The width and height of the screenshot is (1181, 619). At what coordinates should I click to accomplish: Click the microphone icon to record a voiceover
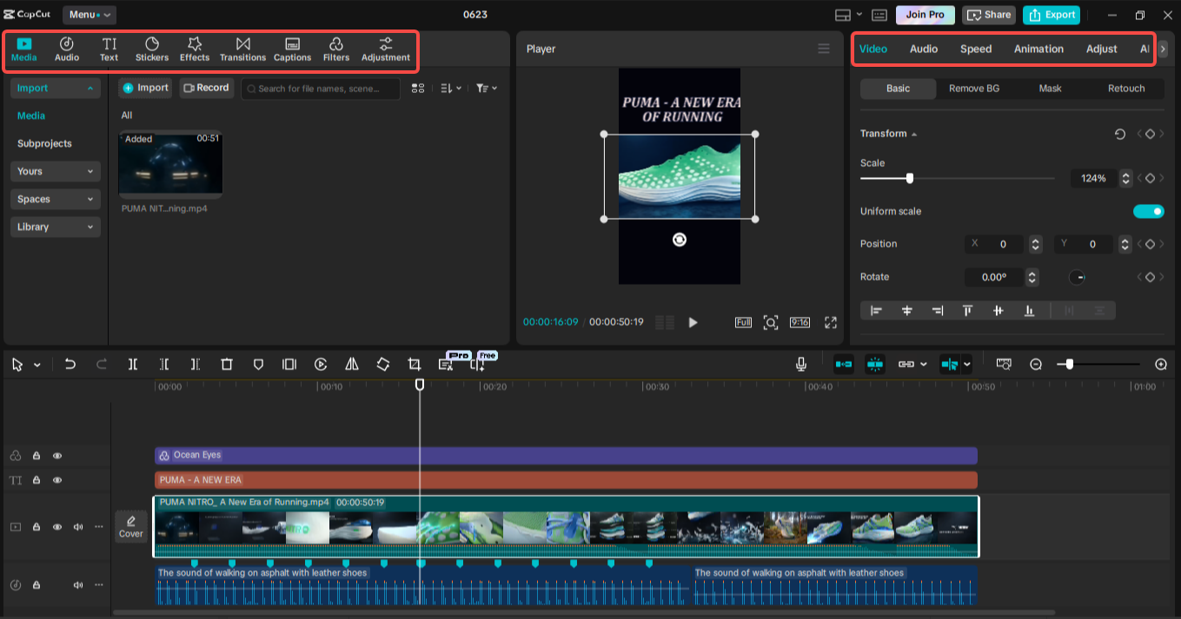coord(800,364)
